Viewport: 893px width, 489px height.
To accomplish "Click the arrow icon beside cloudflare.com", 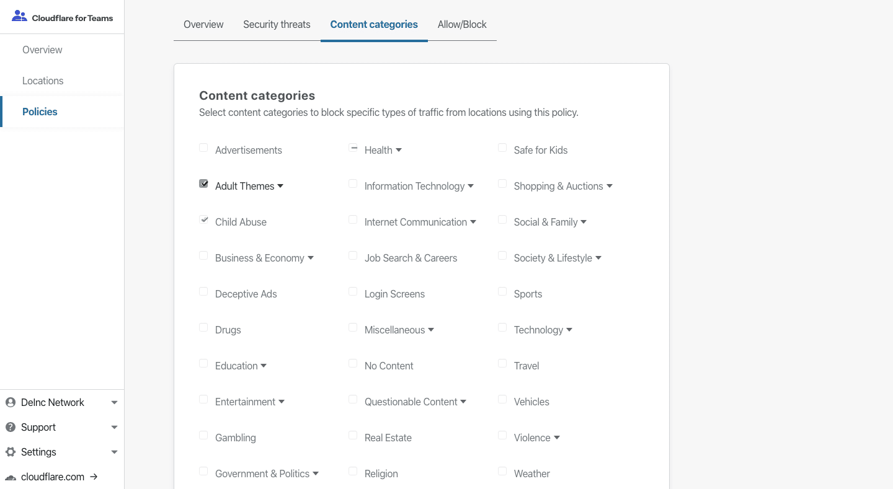I will [x=94, y=477].
